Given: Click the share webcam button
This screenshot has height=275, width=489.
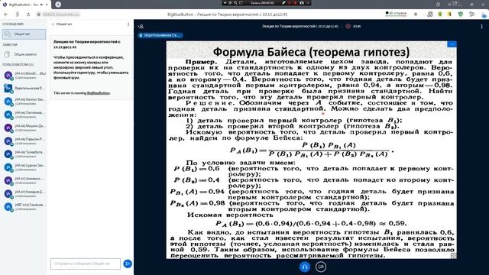Looking at the screenshot, I should tap(321, 267).
